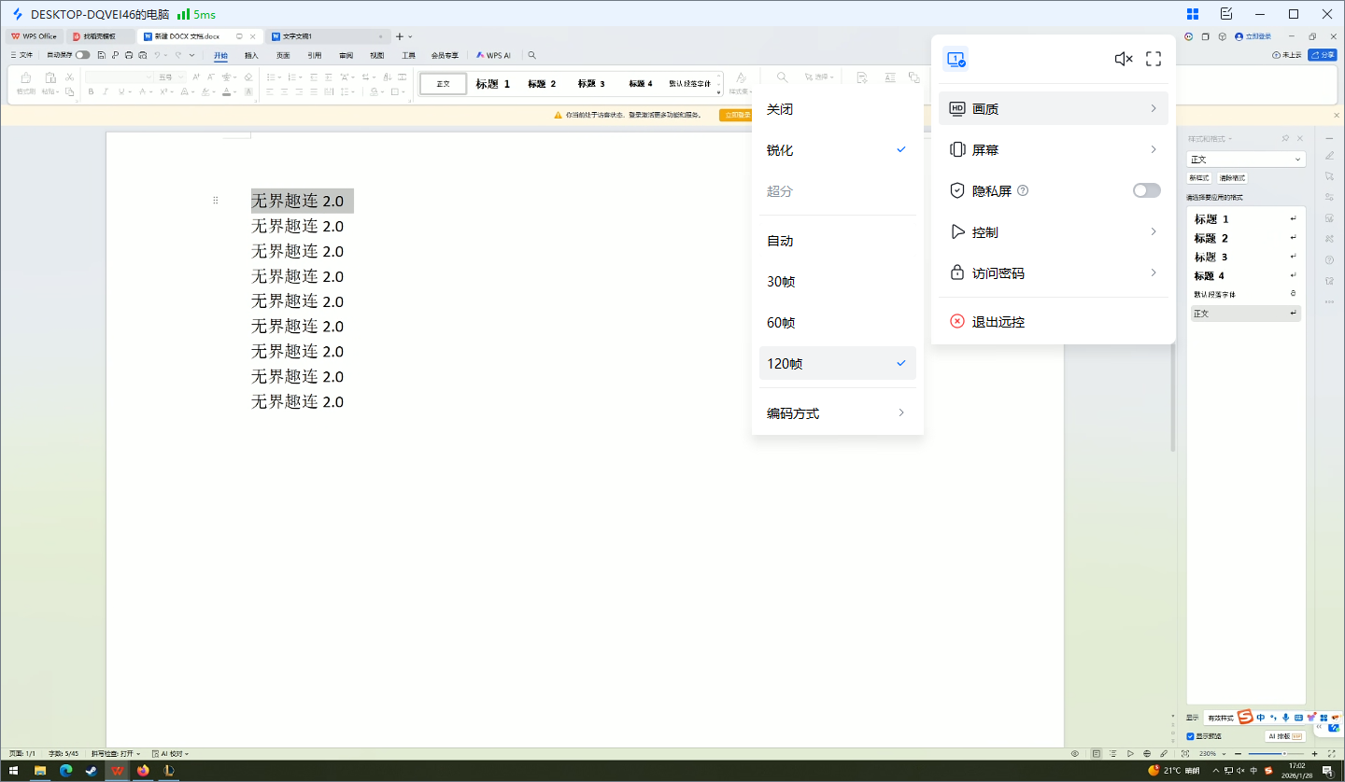
Task: Select 标题 2 in the styles list
Action: pos(1211,239)
